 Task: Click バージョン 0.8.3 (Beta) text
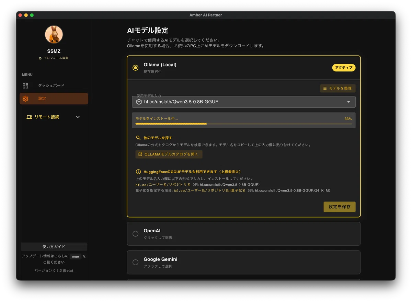point(54,270)
